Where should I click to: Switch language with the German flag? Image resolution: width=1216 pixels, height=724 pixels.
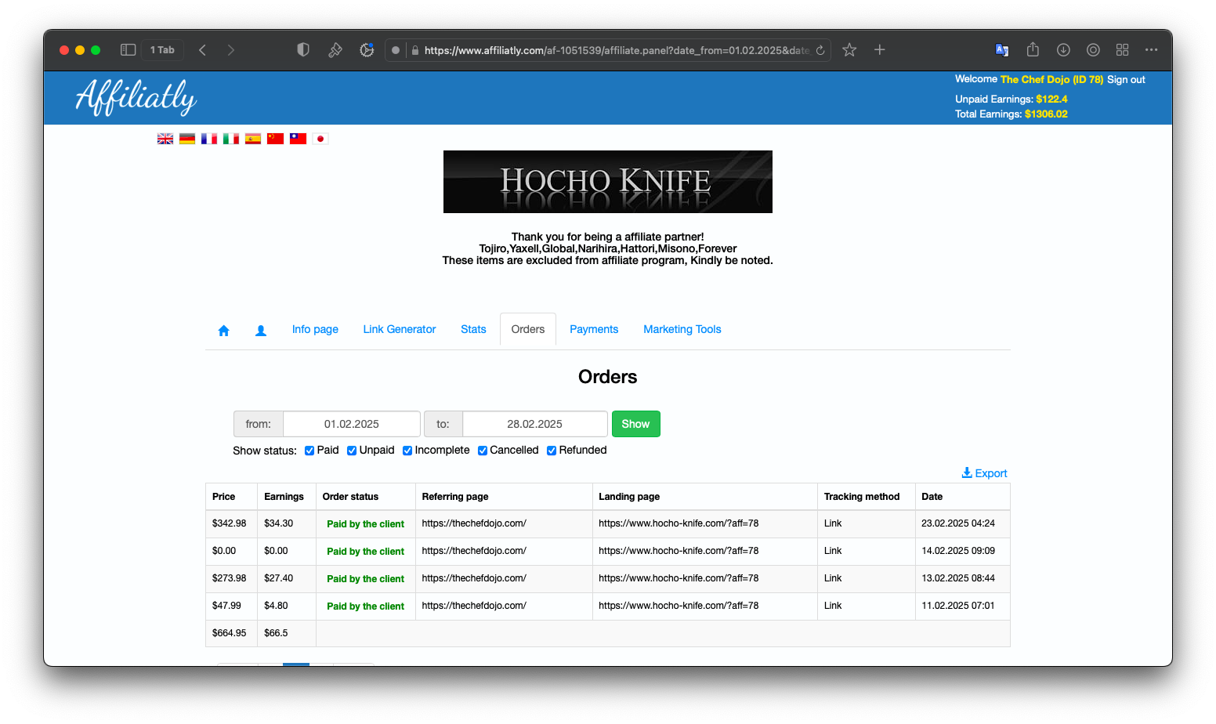187,139
